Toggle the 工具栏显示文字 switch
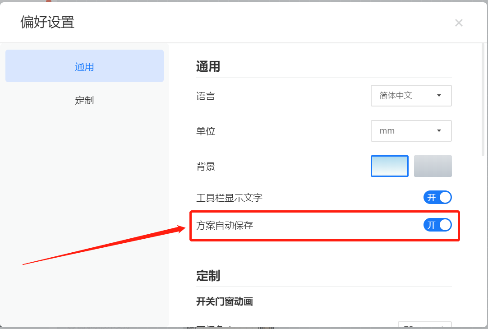Viewport: 488px width, 329px height. [437, 198]
